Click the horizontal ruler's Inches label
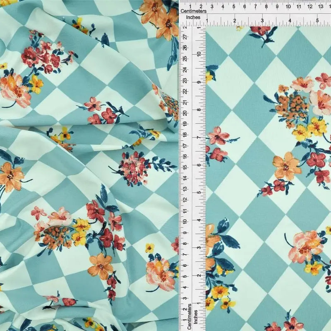Image resolution: width=331 pixels, height=331 pixels. pyautogui.click(x=193, y=17)
